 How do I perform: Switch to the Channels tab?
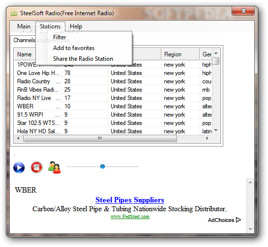click(x=24, y=40)
